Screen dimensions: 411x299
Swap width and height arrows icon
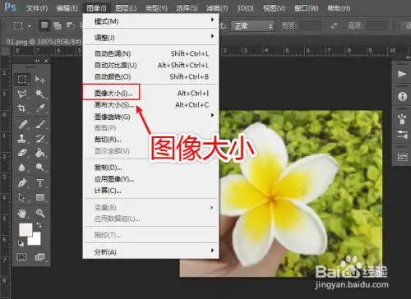tap(334, 26)
